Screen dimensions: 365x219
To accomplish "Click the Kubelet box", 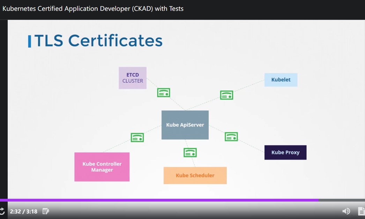I will [x=281, y=80].
